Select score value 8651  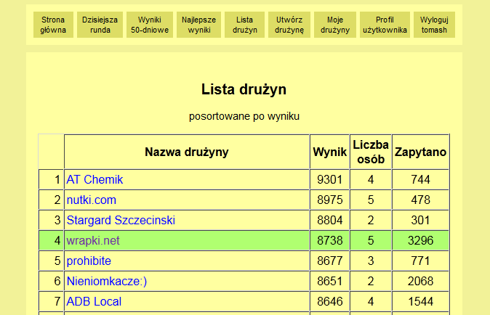click(329, 281)
